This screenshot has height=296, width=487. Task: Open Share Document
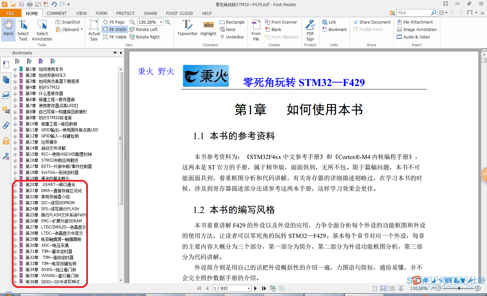[372, 22]
